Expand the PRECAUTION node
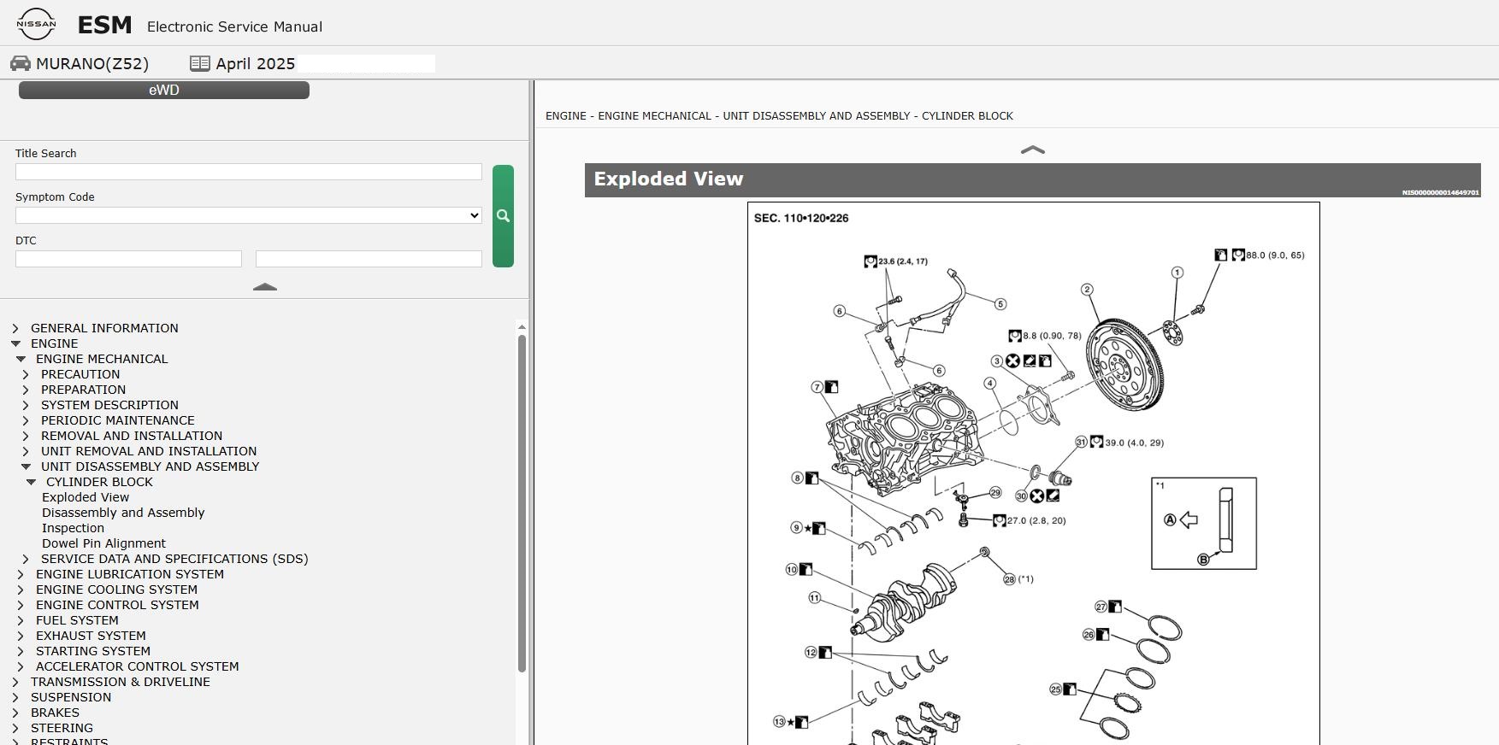This screenshot has height=745, width=1499. 26,374
